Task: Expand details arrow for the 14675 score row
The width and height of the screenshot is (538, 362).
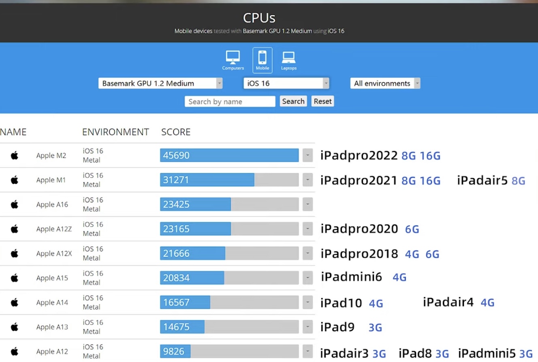Action: point(307,327)
